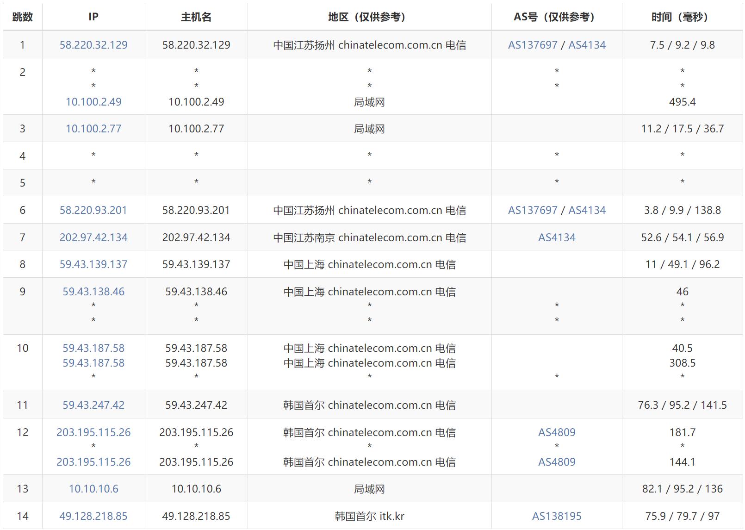
Task: Click the 主机名 column header
Action: point(196,17)
